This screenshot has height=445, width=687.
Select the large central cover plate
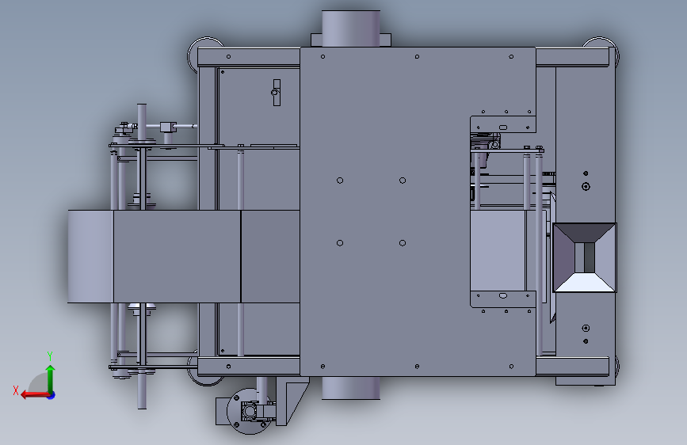coord(418,211)
